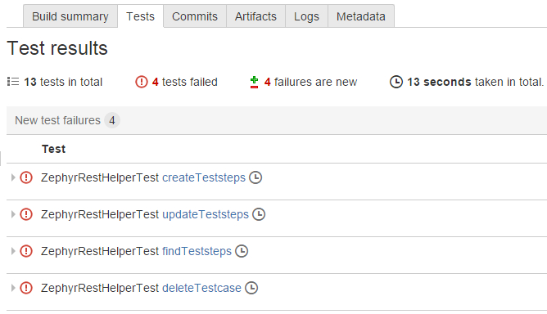Screen dimensions: 547x314
Task: Click the 13 tests in total text
Action: pos(63,82)
